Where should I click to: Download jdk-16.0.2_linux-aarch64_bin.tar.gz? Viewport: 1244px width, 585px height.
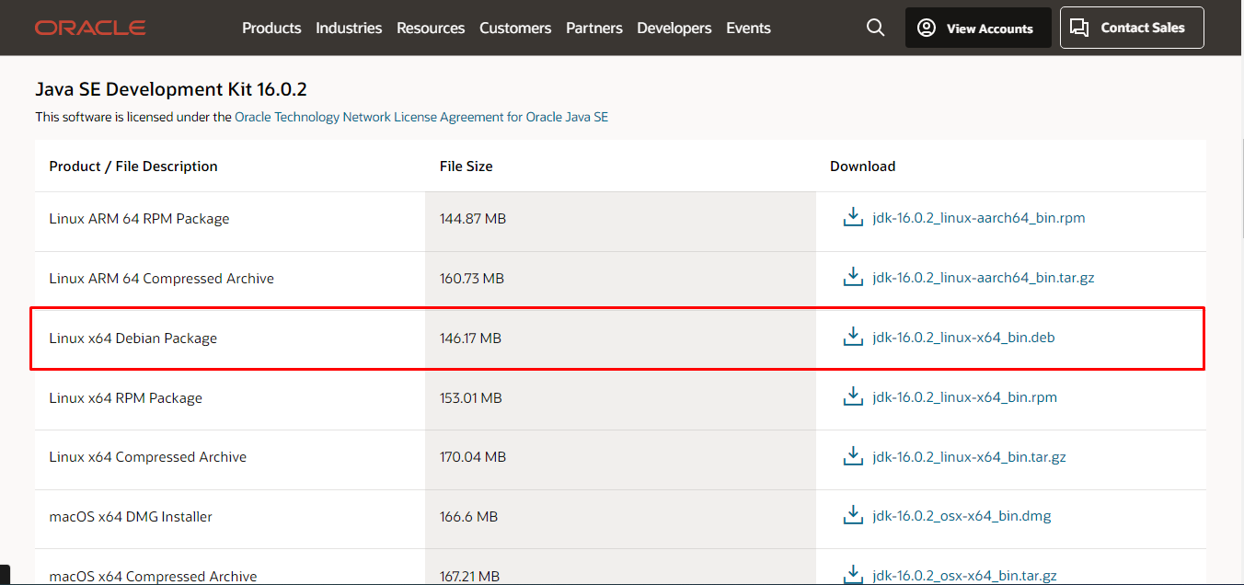[983, 278]
